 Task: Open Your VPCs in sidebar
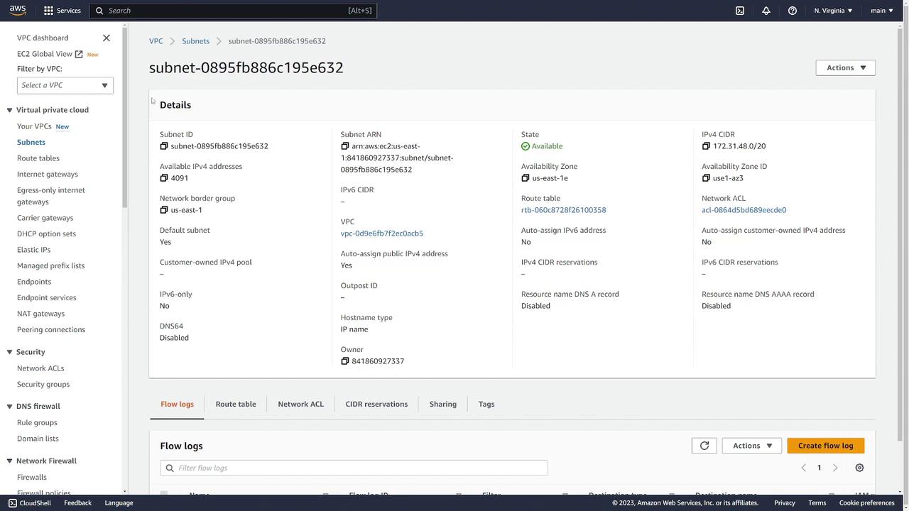click(34, 126)
